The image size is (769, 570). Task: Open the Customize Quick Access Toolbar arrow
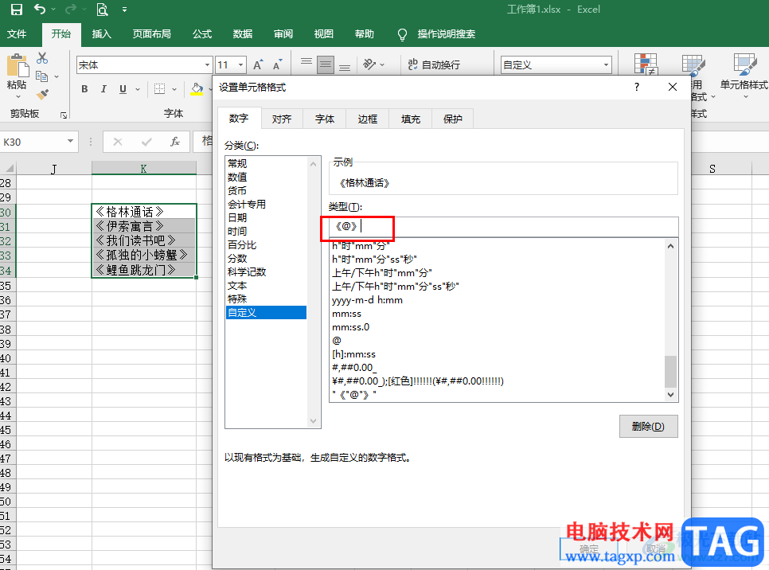pos(124,10)
